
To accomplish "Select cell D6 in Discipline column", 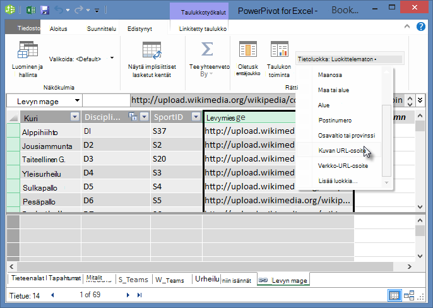I will pyautogui.click(x=116, y=201).
